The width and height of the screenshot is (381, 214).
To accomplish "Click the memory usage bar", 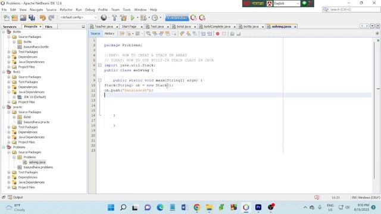I will point(177,18).
